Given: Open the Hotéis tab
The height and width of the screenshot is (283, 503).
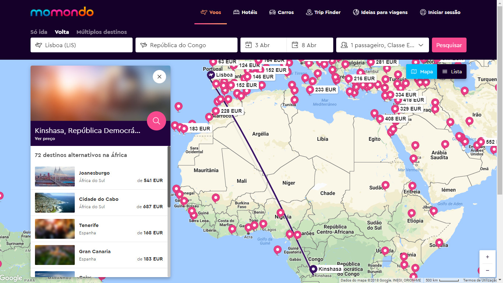Looking at the screenshot, I should 245,12.
